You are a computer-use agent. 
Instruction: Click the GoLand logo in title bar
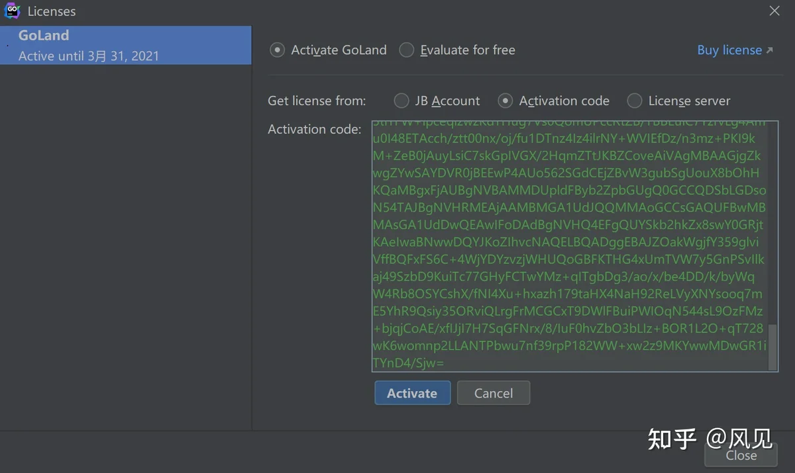click(13, 11)
